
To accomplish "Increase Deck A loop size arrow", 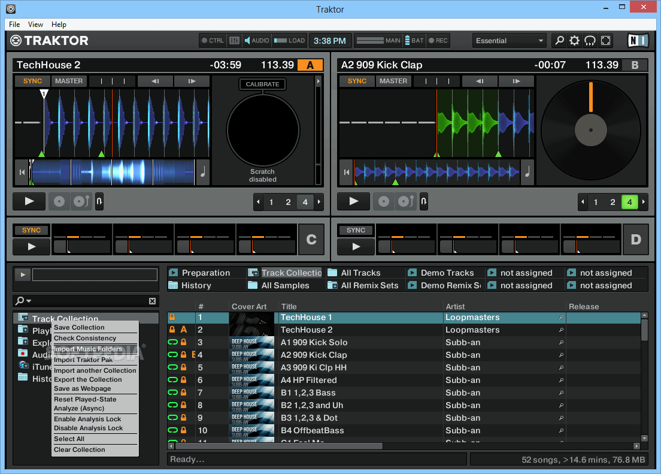I will tap(319, 202).
